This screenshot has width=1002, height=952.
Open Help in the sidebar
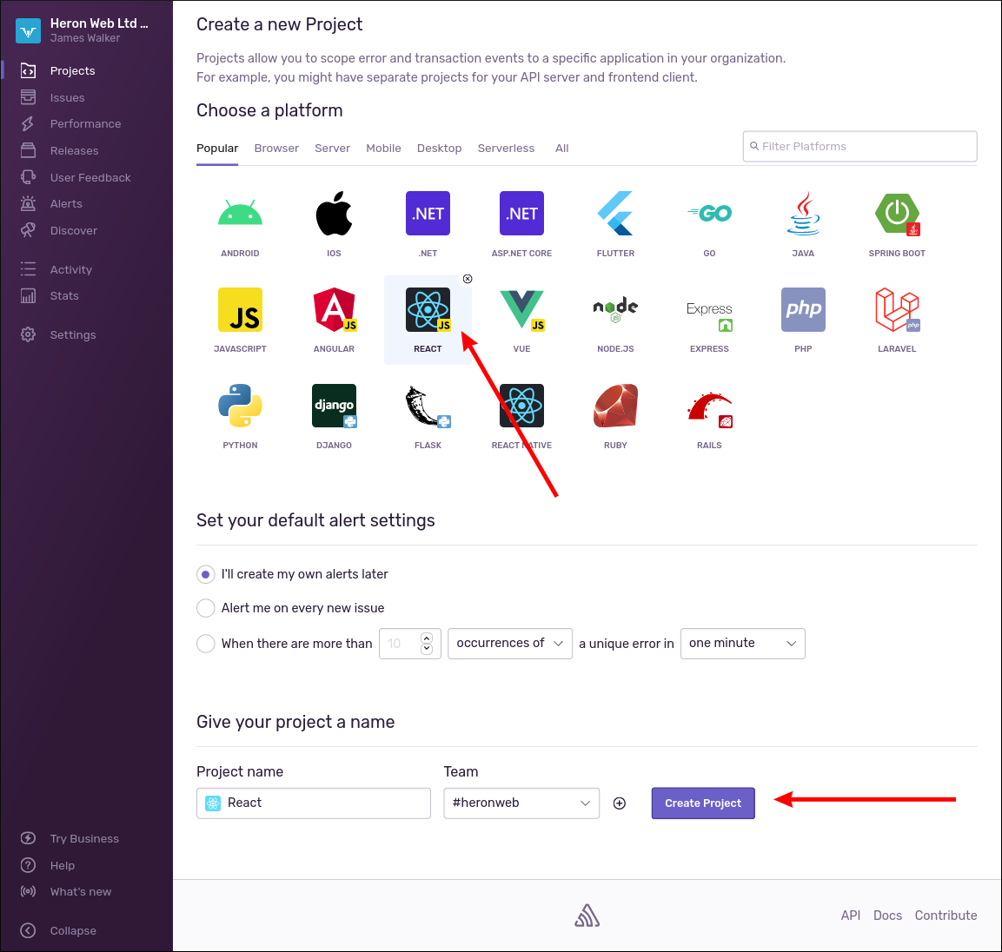pyautogui.click(x=62, y=866)
